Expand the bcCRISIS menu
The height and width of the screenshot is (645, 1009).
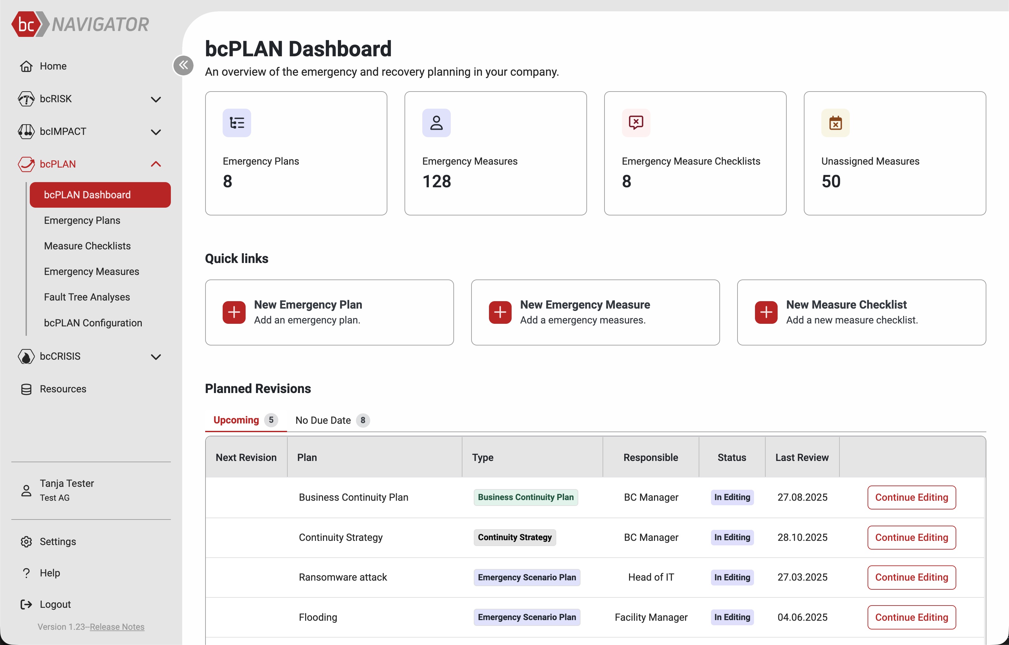[x=155, y=357]
